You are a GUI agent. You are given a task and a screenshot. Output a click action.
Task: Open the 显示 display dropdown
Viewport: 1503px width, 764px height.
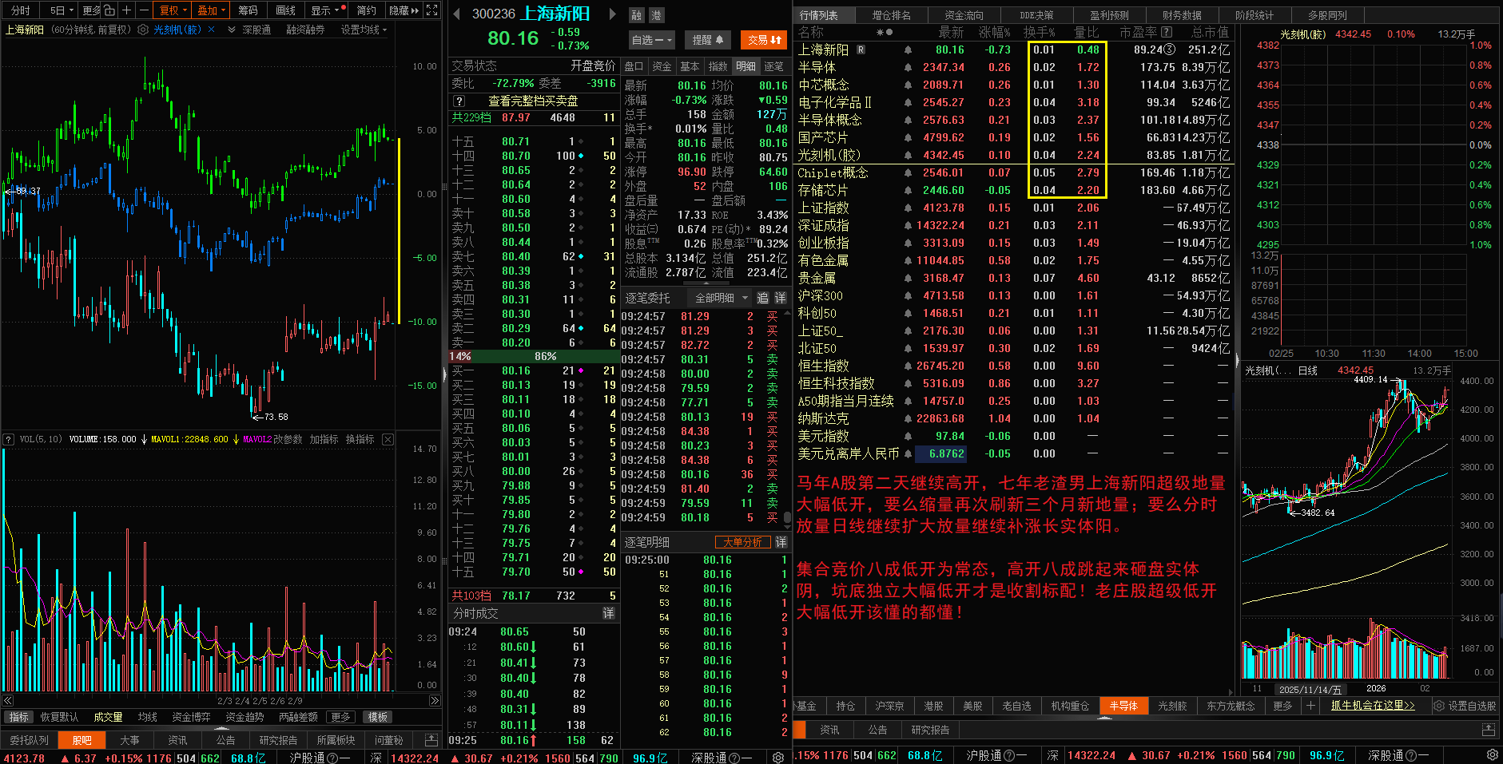point(325,10)
